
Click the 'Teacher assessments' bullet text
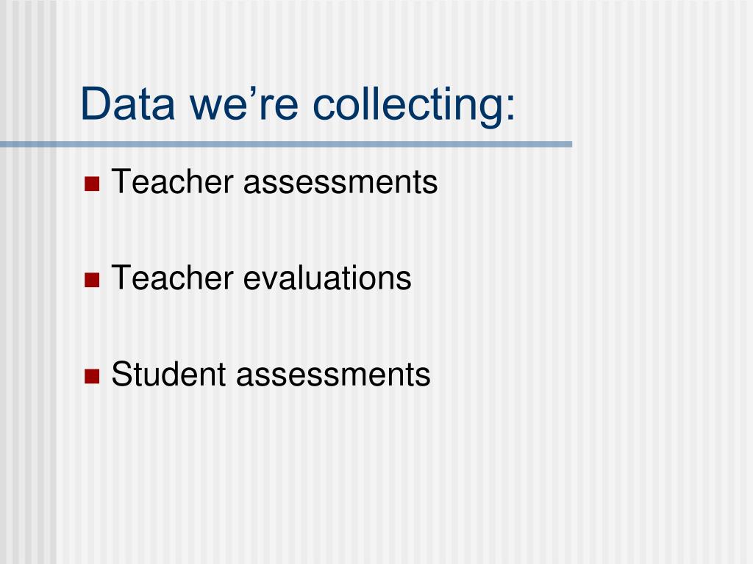point(274,182)
